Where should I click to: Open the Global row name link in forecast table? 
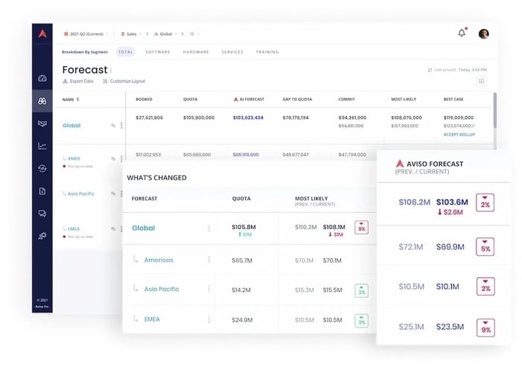tap(72, 125)
